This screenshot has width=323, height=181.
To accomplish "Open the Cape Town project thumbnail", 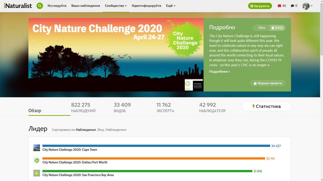I will 37,148.
